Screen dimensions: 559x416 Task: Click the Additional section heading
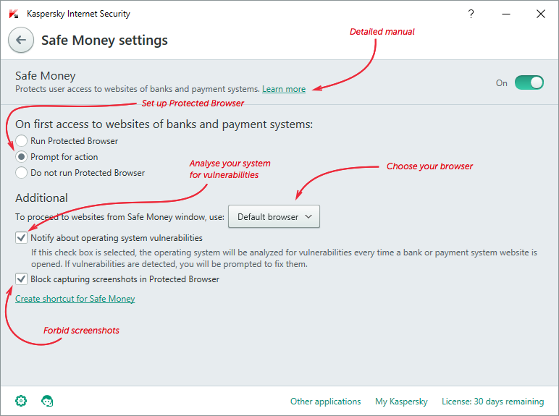(x=41, y=198)
